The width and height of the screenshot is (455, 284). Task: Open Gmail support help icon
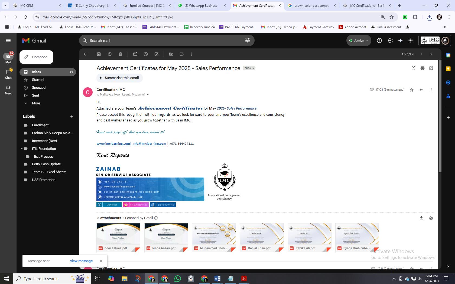point(379,41)
